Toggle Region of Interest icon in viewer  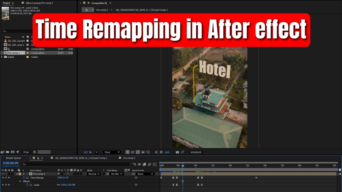tap(143, 152)
